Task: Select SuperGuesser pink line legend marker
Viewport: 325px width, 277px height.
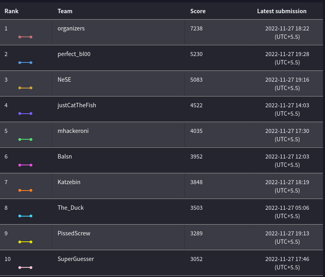Action: tap(25, 267)
